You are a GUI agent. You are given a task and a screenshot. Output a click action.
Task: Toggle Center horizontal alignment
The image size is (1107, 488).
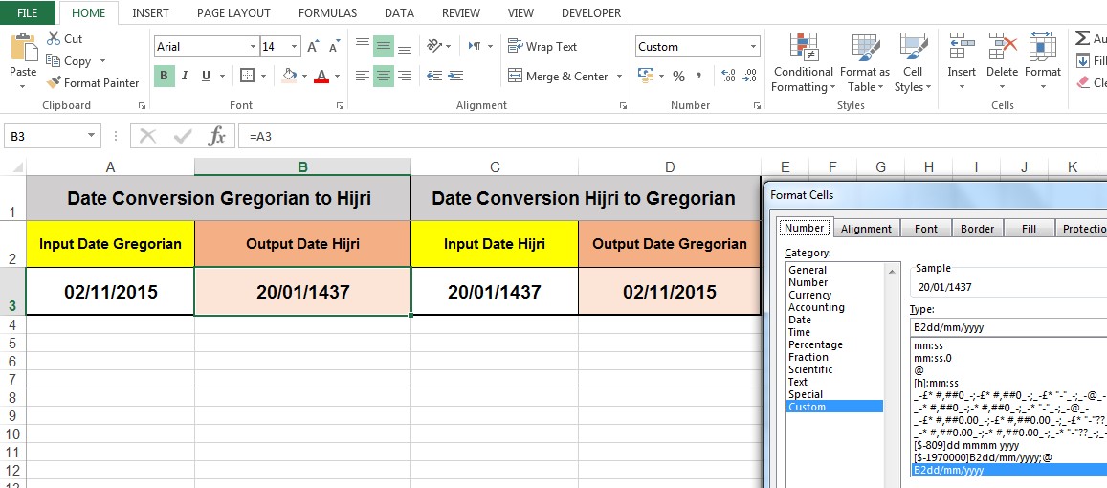click(383, 77)
